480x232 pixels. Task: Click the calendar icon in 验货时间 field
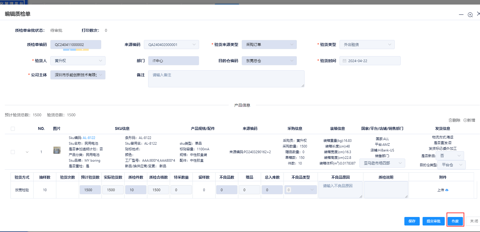point(344,61)
